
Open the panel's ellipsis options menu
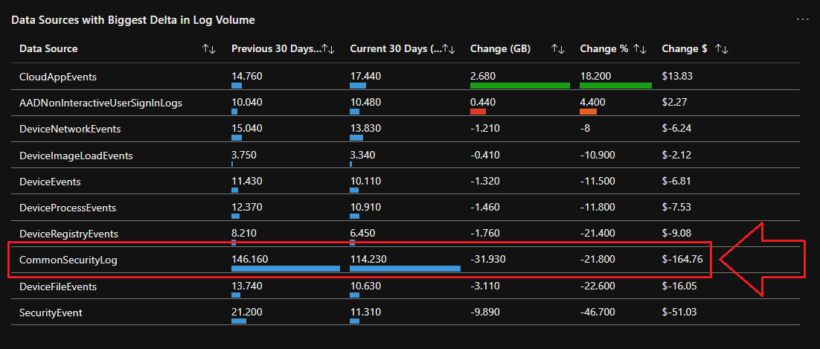[802, 19]
